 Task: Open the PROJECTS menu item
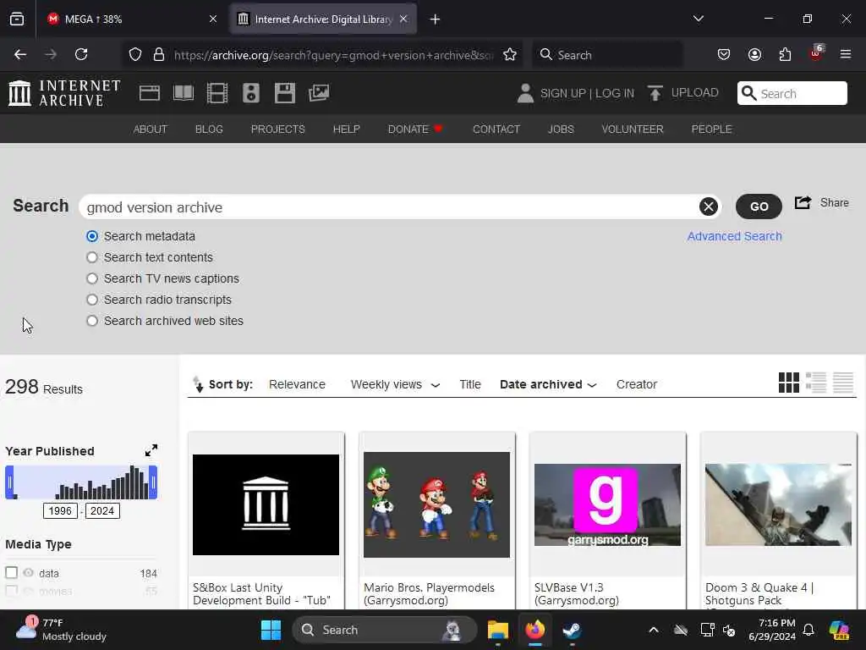(277, 129)
